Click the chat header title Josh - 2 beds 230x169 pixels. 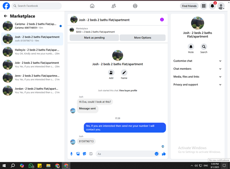104,20
